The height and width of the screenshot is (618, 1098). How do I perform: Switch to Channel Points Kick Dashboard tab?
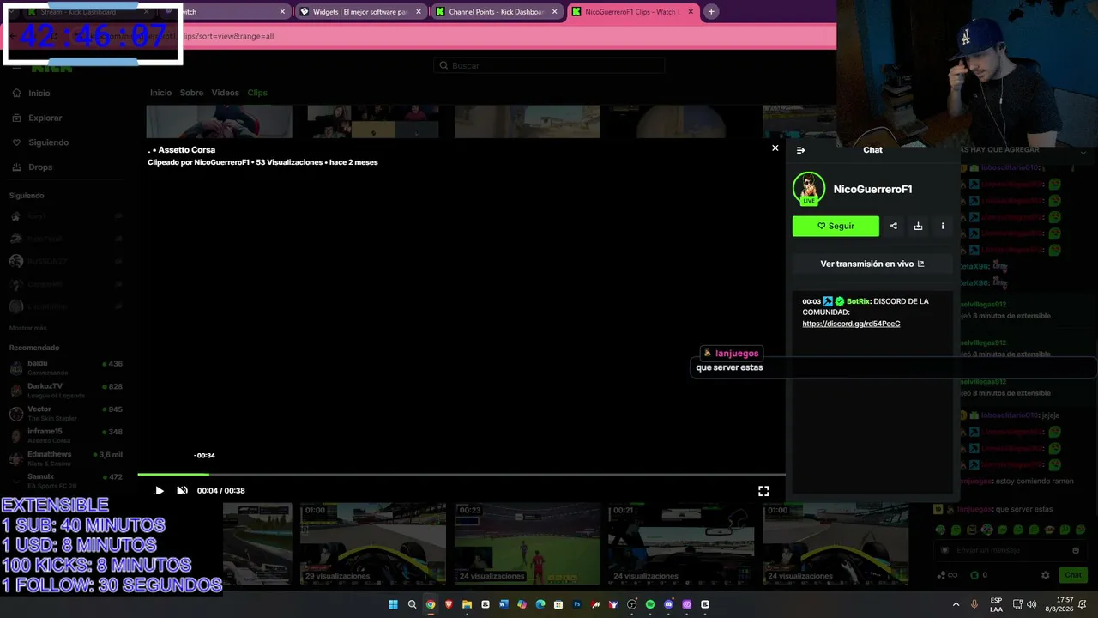[496, 12]
